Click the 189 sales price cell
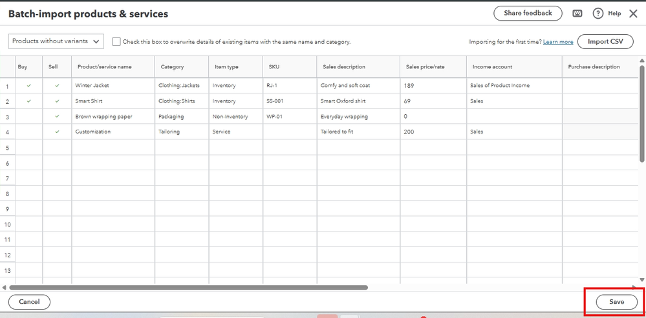646x318 pixels. (x=433, y=85)
